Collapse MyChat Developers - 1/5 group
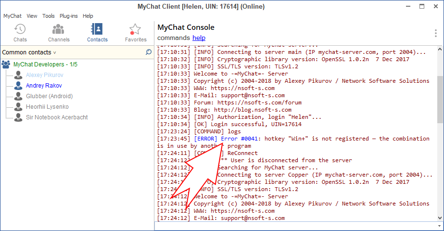444x231 pixels. point(45,64)
